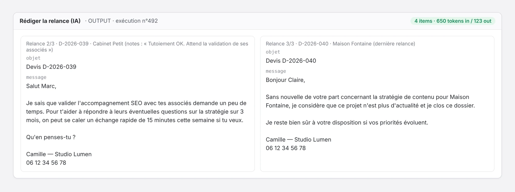This screenshot has height=192, width=515.
Task: Select the 'Relance 2/3 · D-2026-039' card header
Action: pos(137,47)
